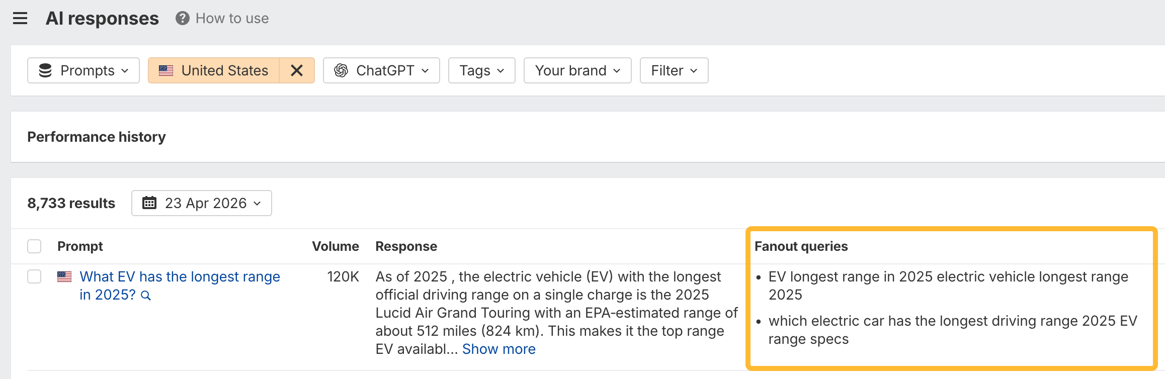Open the ChatGPT model dropdown chevron

(426, 71)
